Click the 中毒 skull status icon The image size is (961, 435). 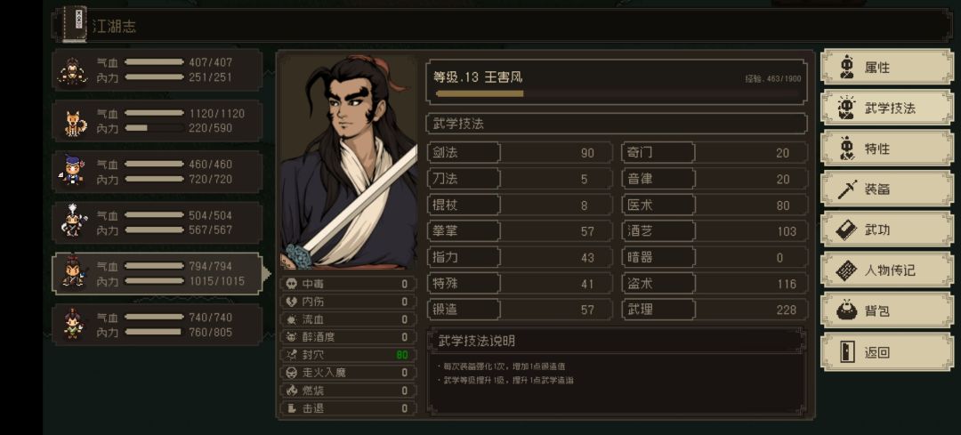click(292, 284)
